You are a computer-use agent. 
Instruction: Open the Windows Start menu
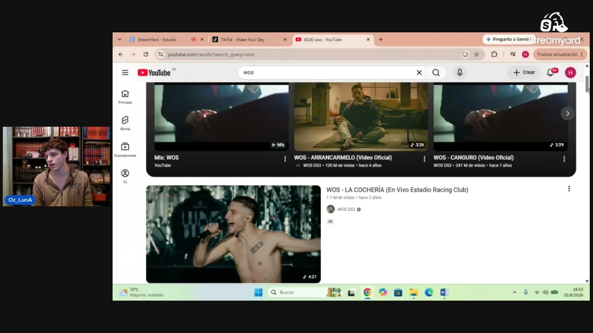(259, 292)
